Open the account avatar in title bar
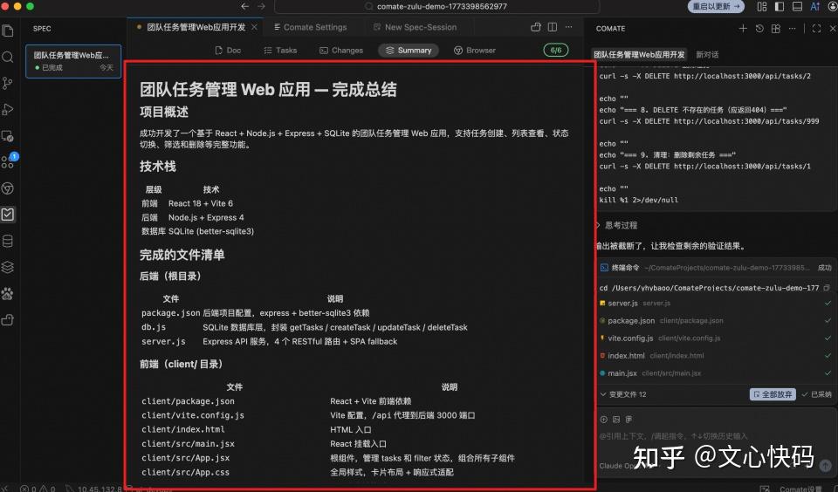Viewport: 838px width, 492px height. 832,6
